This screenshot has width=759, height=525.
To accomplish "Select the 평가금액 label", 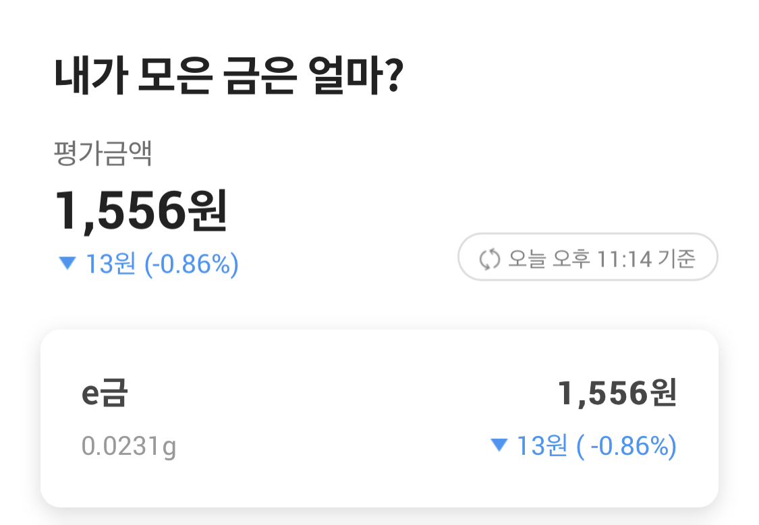I will (103, 153).
